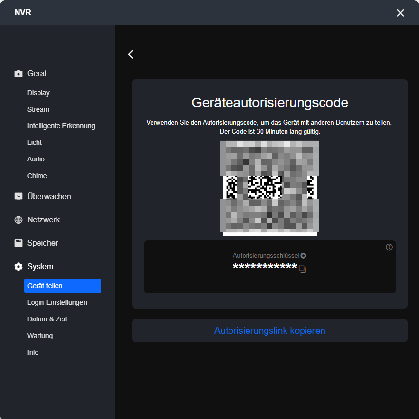This screenshot has height=419, width=419.
Task: Open Info page
Action: point(33,352)
